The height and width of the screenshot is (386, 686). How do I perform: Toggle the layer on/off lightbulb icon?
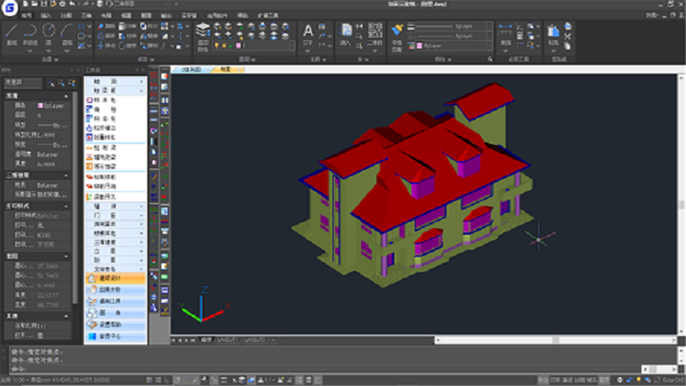click(217, 46)
